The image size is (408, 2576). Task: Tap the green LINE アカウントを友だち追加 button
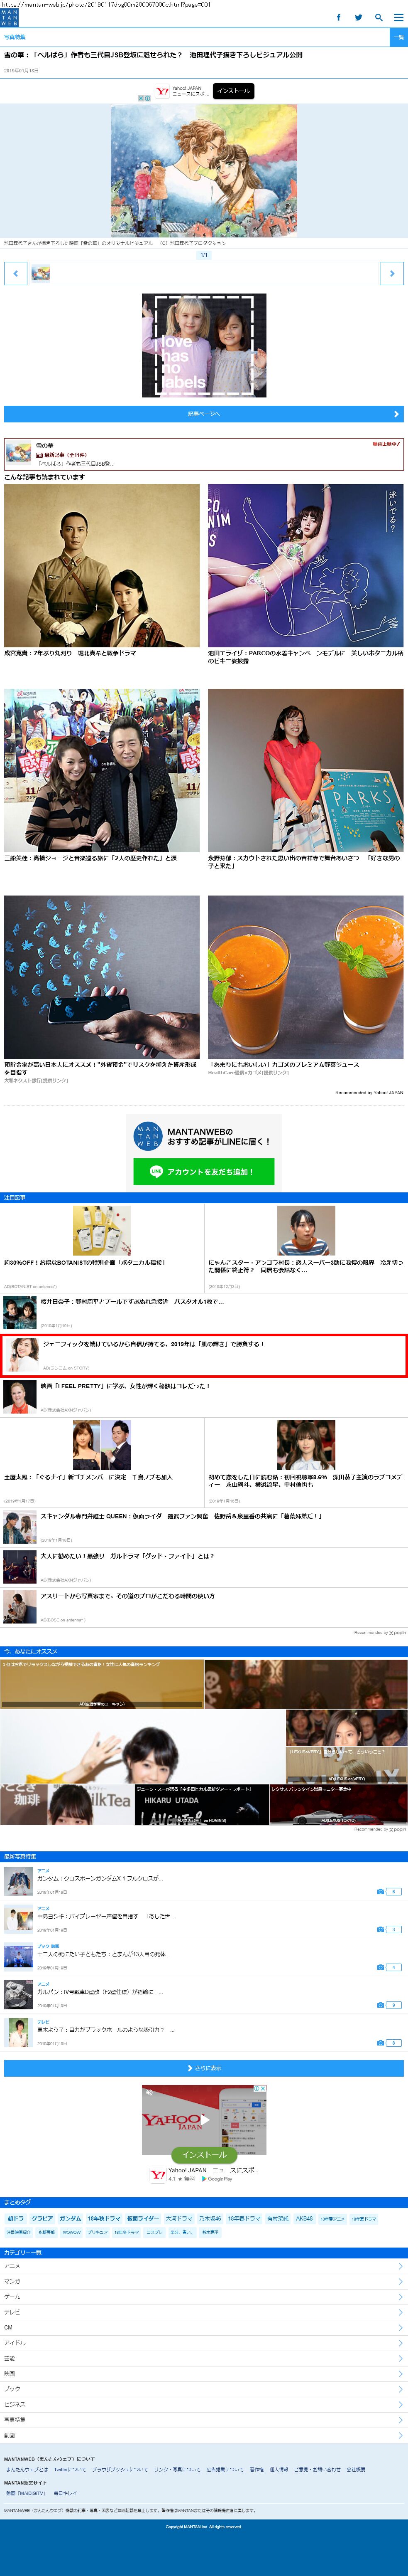pyautogui.click(x=203, y=1171)
